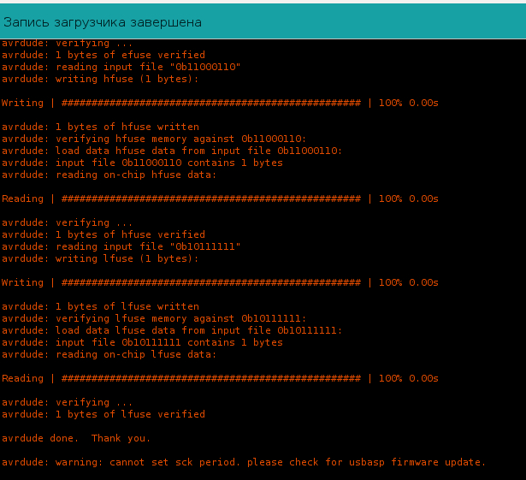
Task: Click the "load data hfuse data" line
Action: [172, 151]
